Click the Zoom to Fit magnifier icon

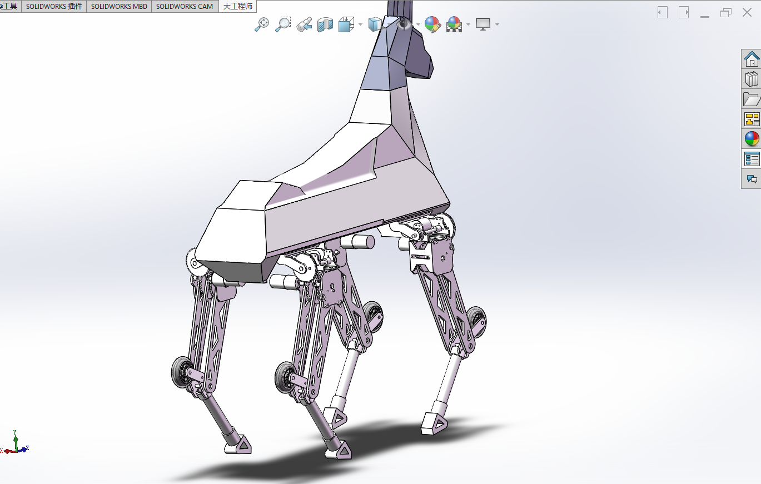tap(262, 24)
